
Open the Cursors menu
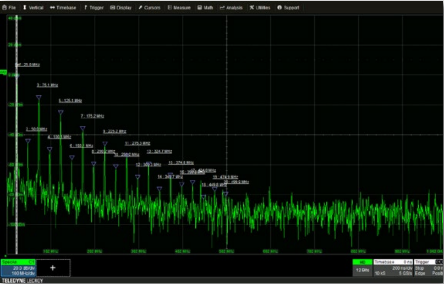click(149, 8)
